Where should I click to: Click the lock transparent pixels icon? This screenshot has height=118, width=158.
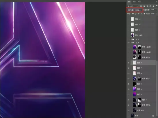133,14
